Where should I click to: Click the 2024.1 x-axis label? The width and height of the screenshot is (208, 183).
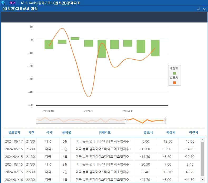coord(88,111)
